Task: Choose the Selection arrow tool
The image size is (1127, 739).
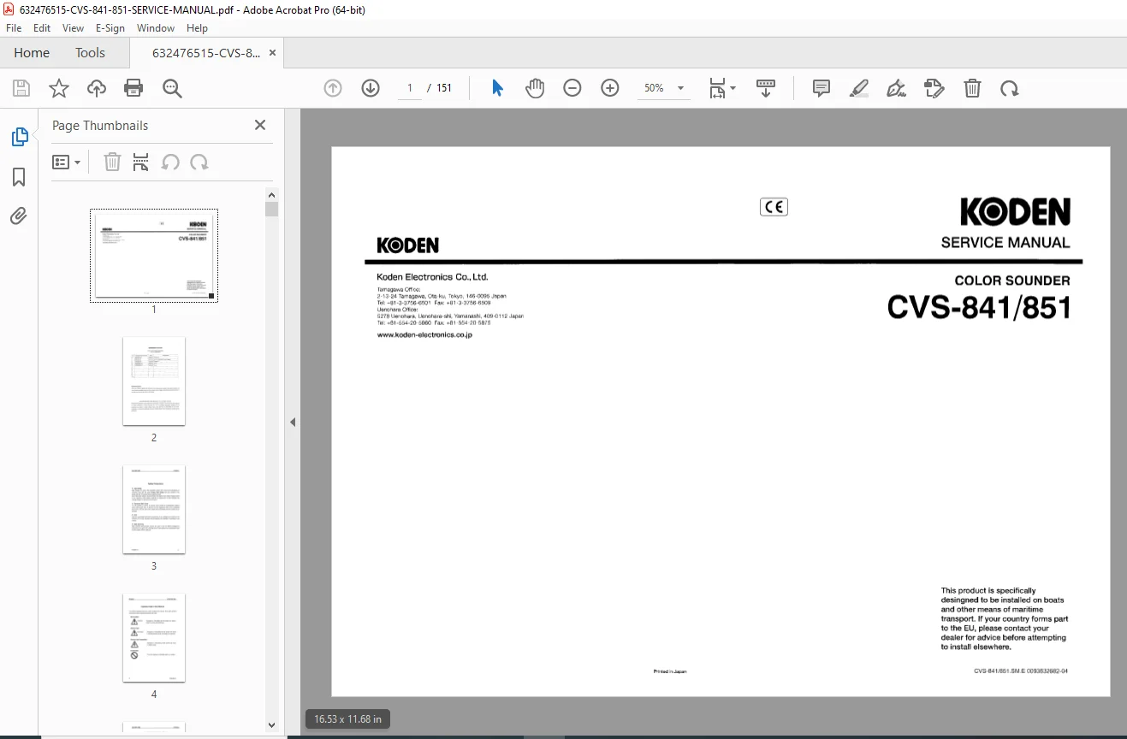Action: point(498,88)
